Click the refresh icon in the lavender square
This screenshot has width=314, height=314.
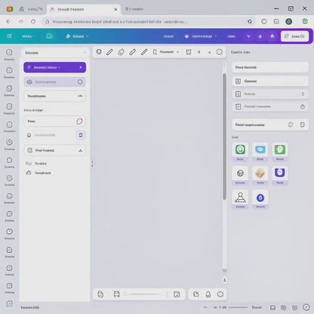pos(81,135)
